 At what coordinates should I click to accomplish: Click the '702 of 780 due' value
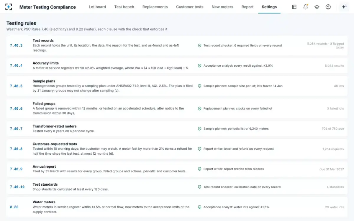[x=333, y=129]
